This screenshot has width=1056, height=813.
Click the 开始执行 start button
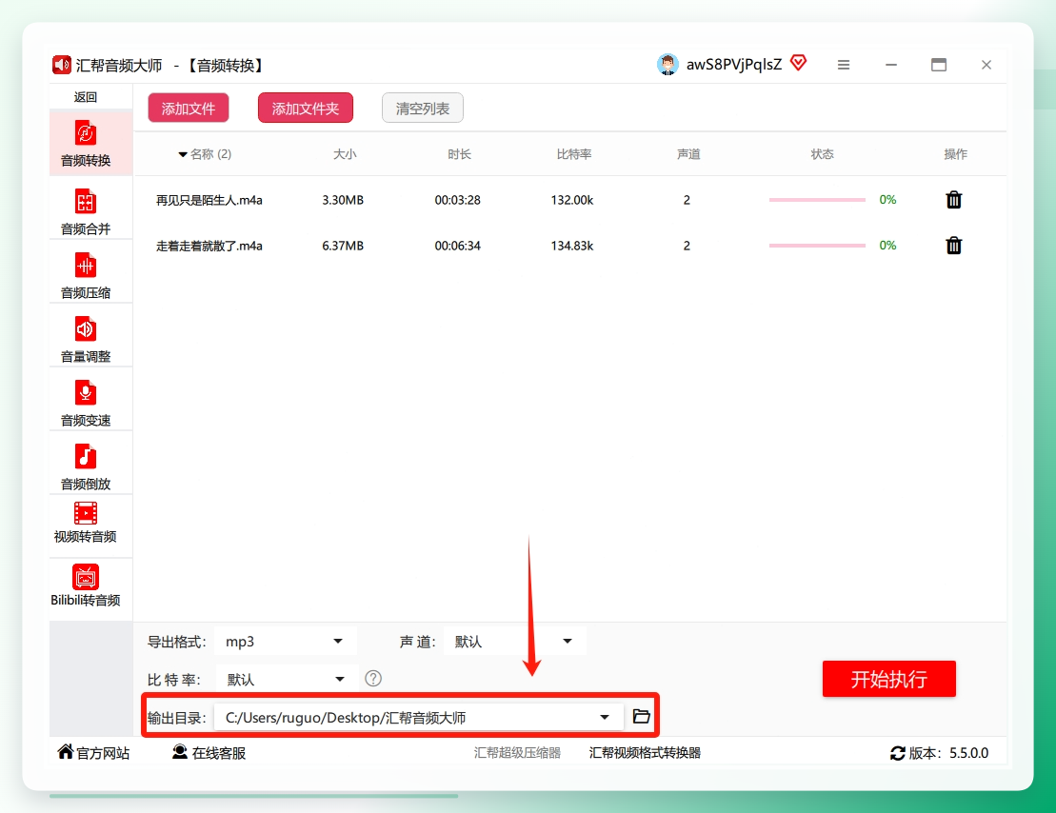[x=889, y=679]
